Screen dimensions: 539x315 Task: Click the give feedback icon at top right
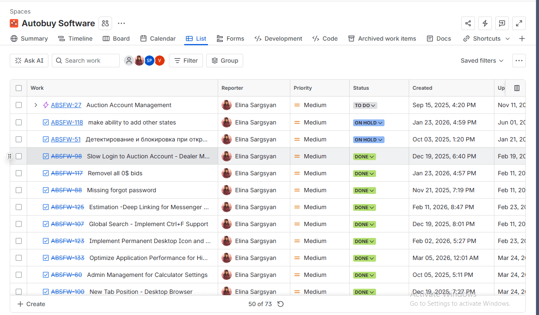[502, 23]
